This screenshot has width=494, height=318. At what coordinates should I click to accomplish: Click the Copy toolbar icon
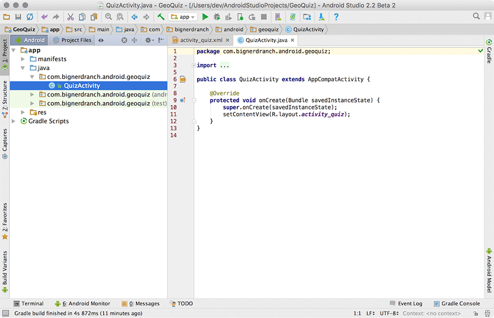(82, 17)
